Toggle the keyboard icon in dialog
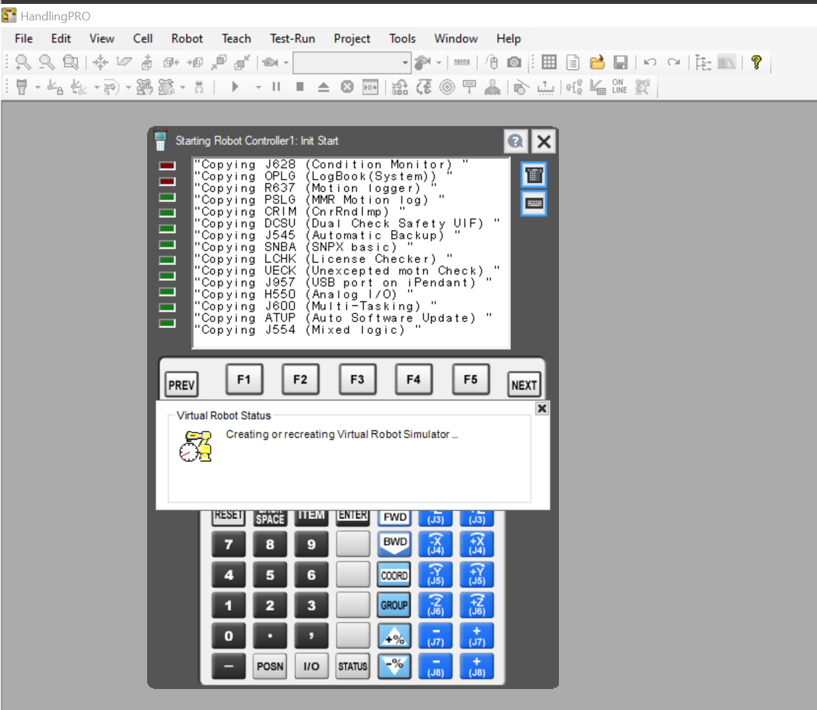Viewport: 817px width, 710px height. (x=534, y=203)
